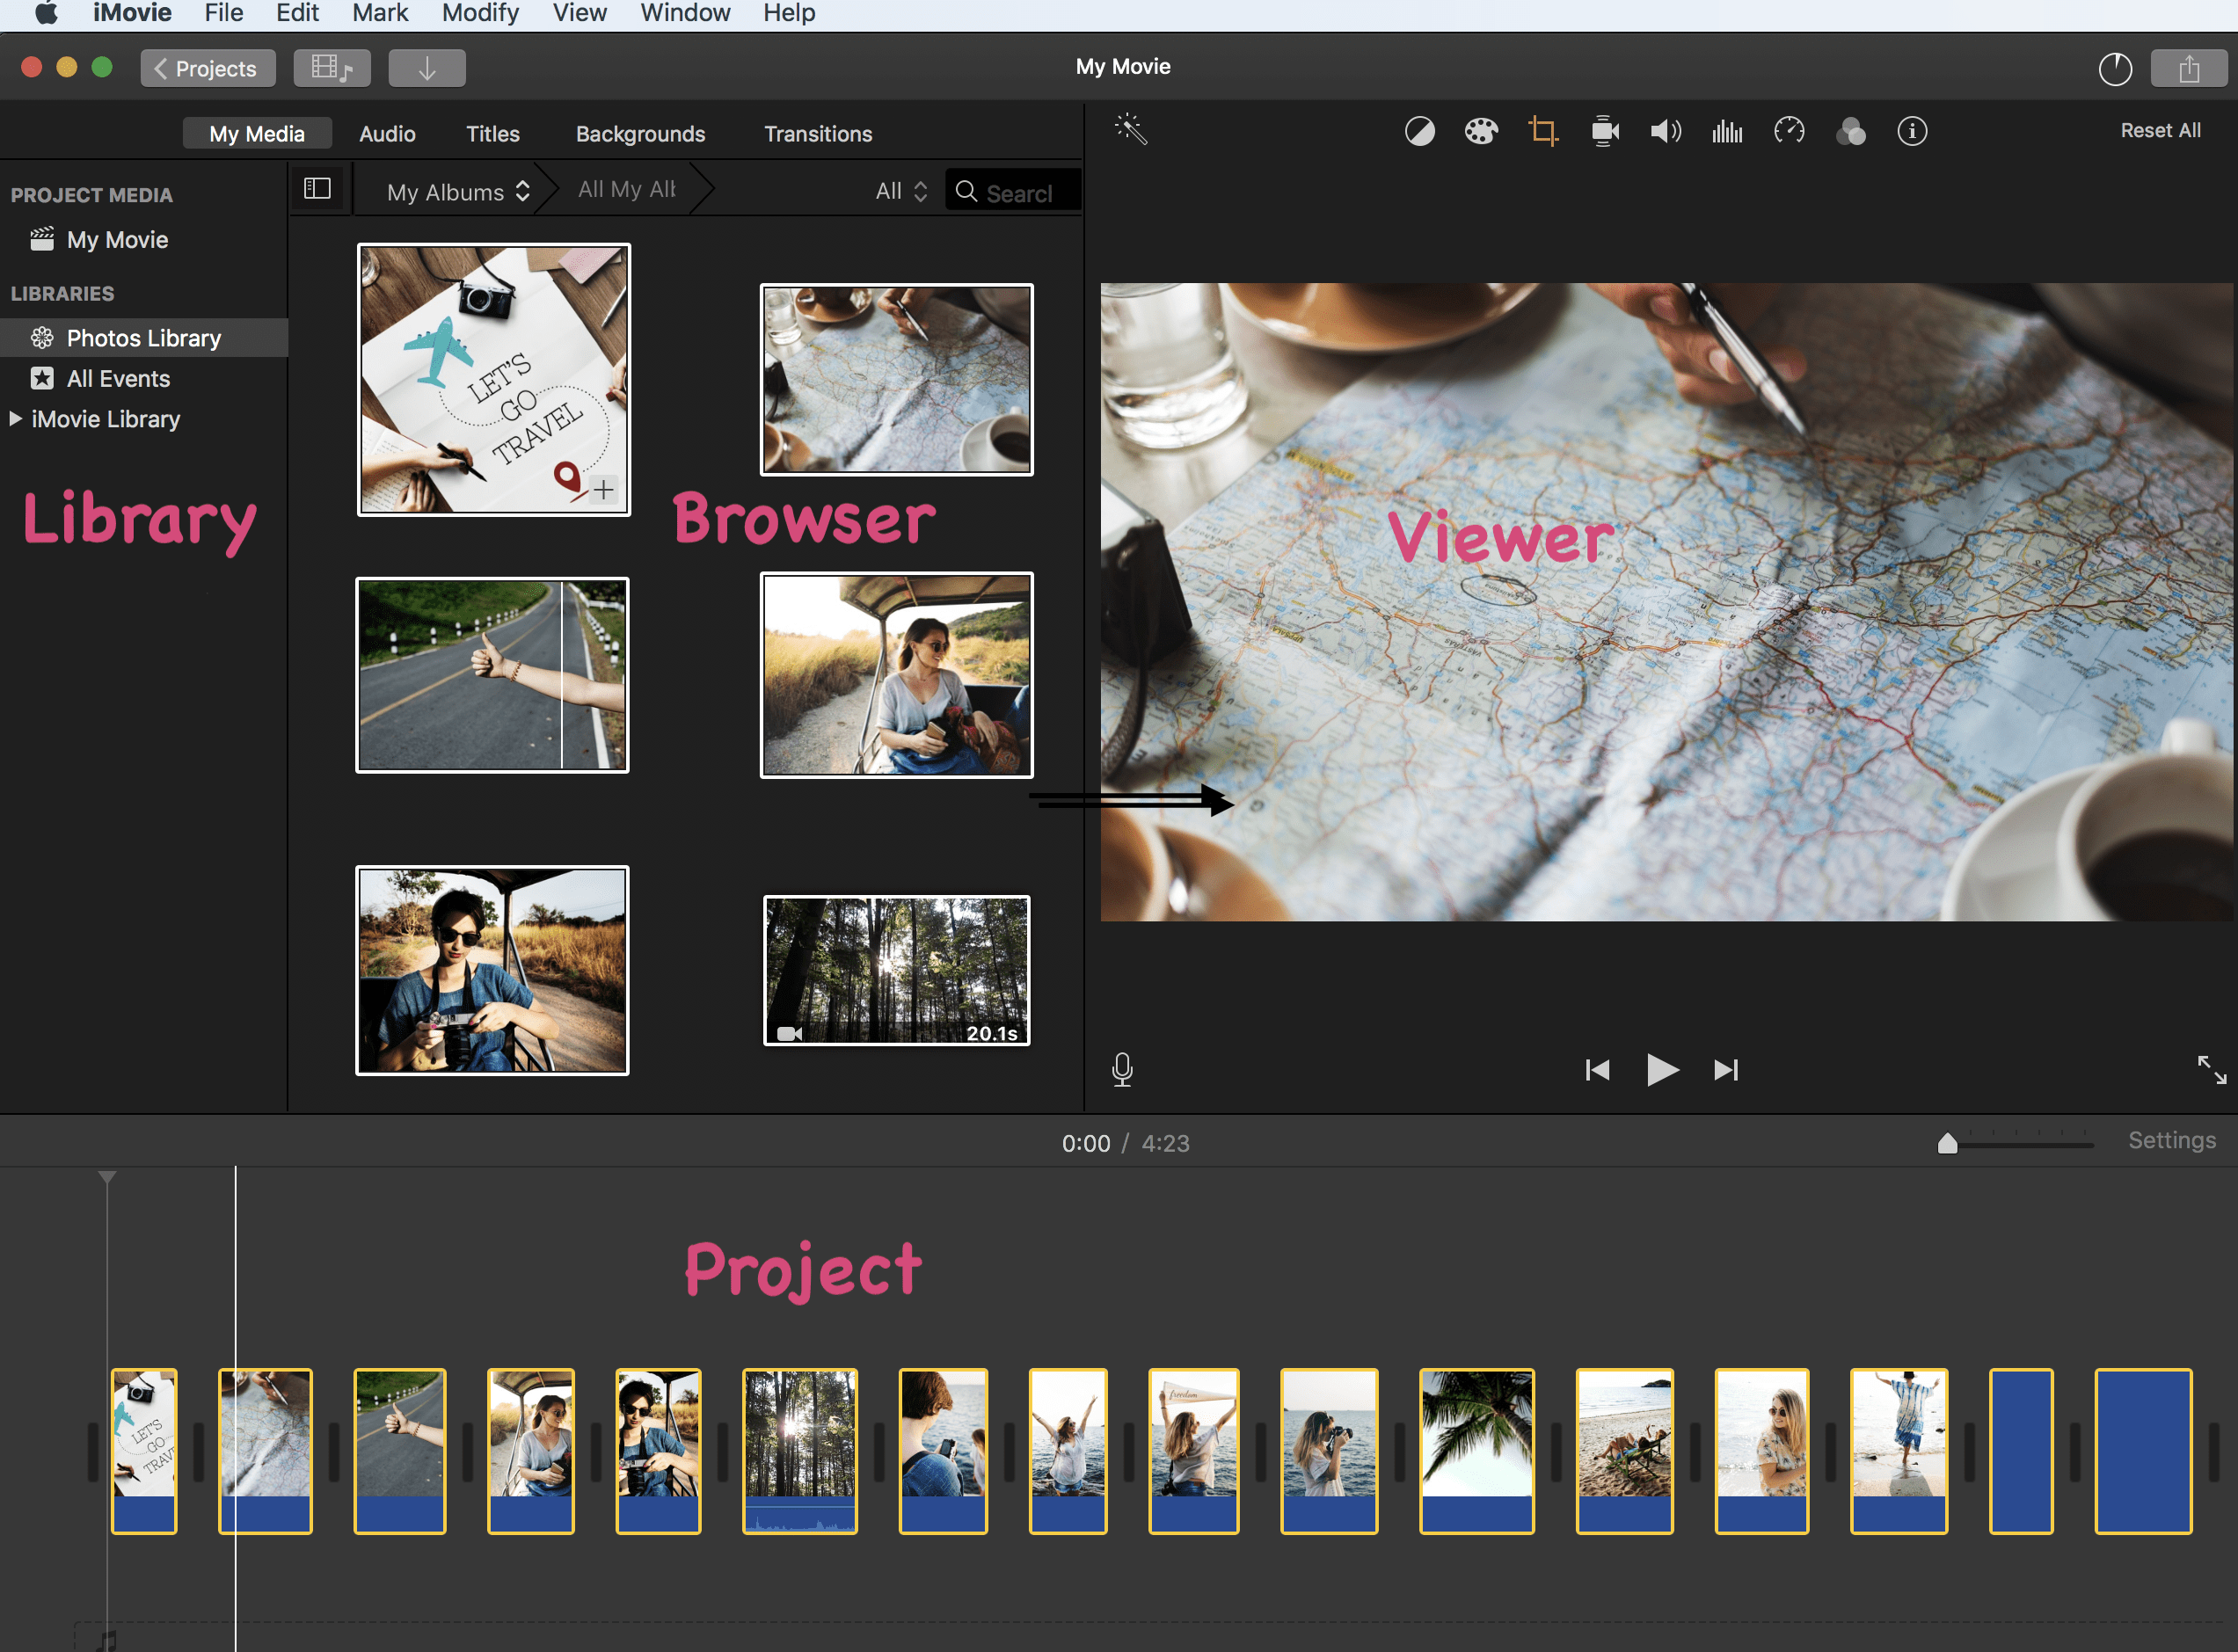2238x1652 pixels.
Task: Click the magic wand auto-enhance icon
Action: [x=1131, y=130]
